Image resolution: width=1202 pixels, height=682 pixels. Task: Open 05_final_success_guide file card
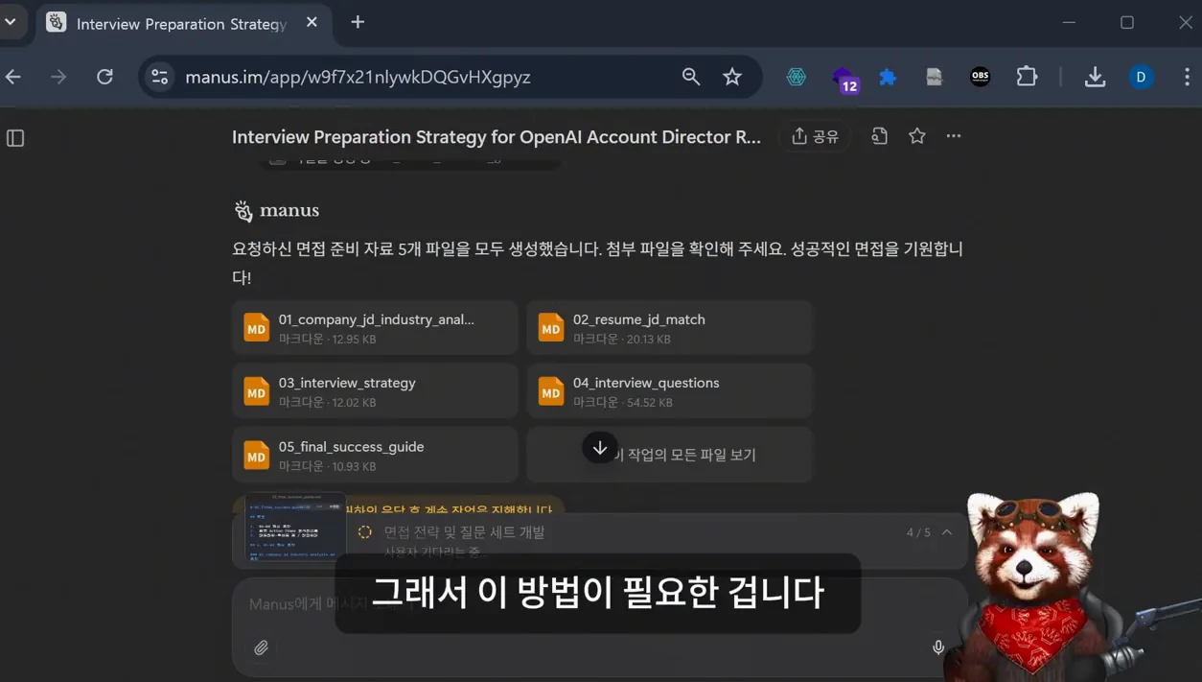(x=375, y=456)
